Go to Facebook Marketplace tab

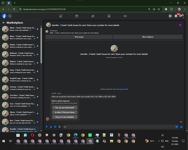109,16
